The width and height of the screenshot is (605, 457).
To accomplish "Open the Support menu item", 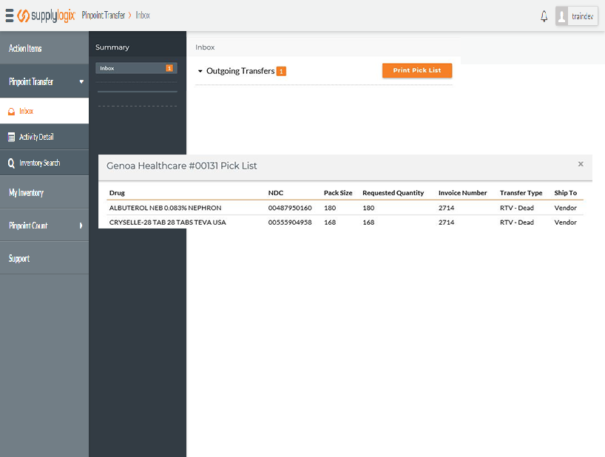I will click(x=19, y=259).
